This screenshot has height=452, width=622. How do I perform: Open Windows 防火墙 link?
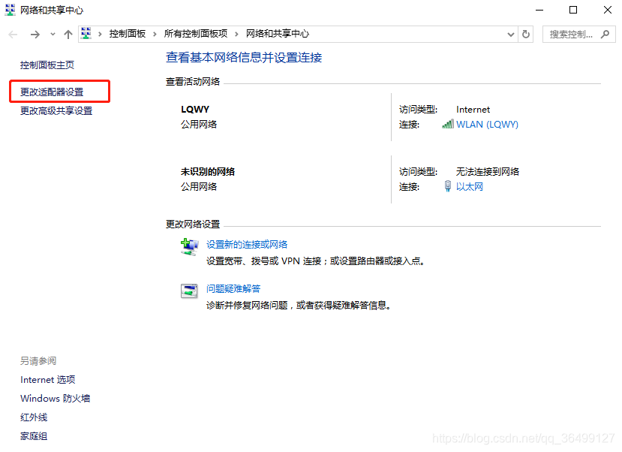[x=55, y=399]
